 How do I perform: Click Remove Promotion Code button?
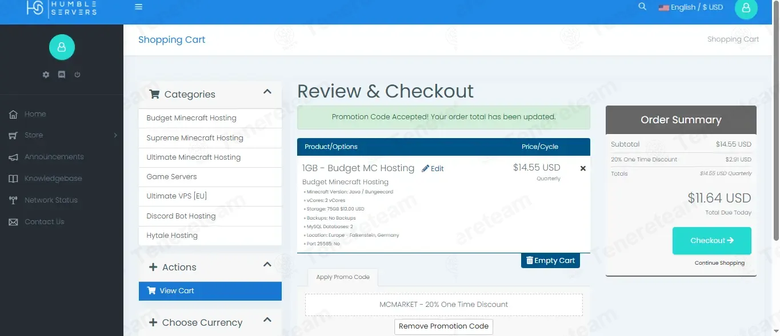click(x=443, y=326)
